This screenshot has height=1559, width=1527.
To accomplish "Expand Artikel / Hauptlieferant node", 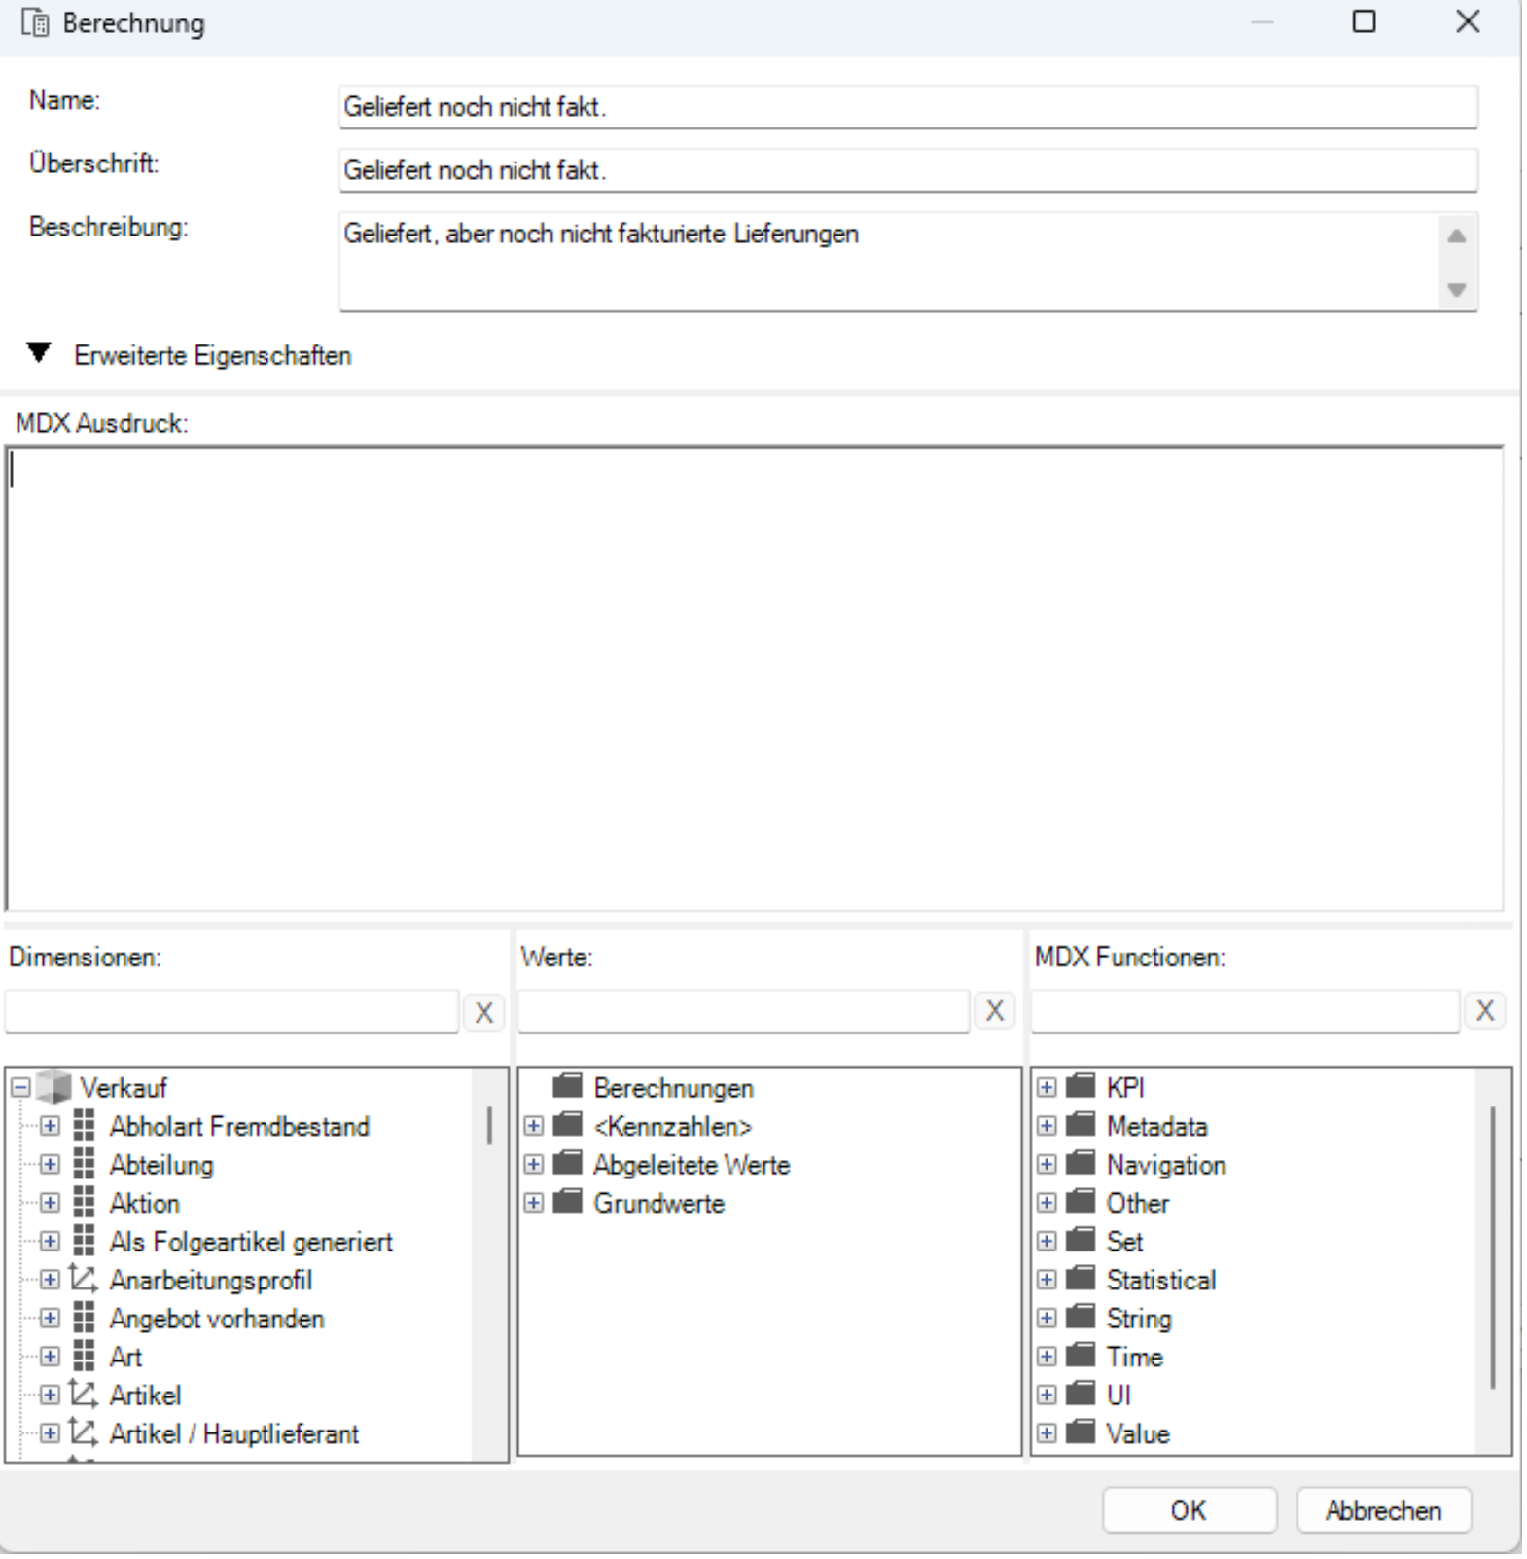I will tap(50, 1433).
